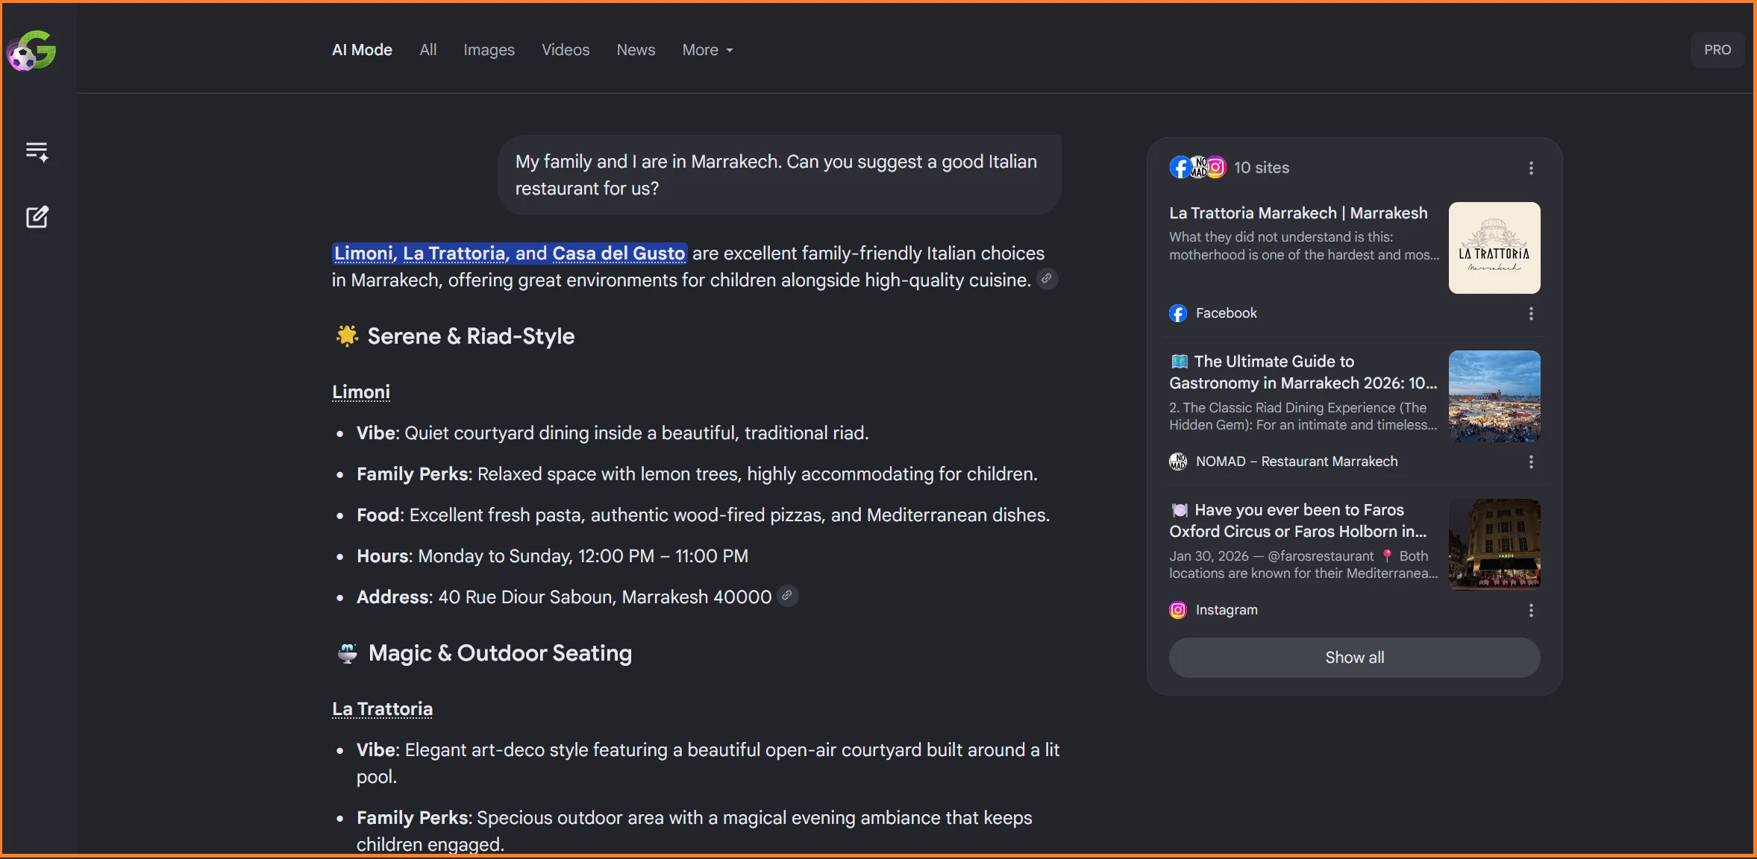Screen dimensions: 1757x859
Task: Switch to the AI Mode tab
Action: pos(362,50)
